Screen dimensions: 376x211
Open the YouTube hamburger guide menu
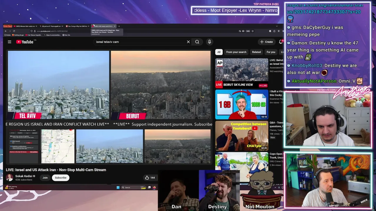pos(9,42)
